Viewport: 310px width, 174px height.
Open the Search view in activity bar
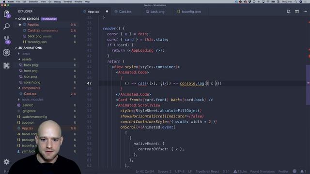(x=6, y=26)
